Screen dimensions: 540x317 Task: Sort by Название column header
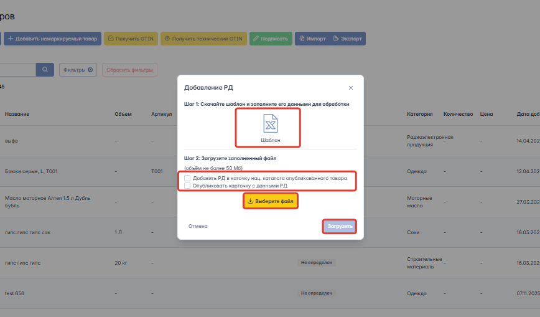(x=17, y=114)
